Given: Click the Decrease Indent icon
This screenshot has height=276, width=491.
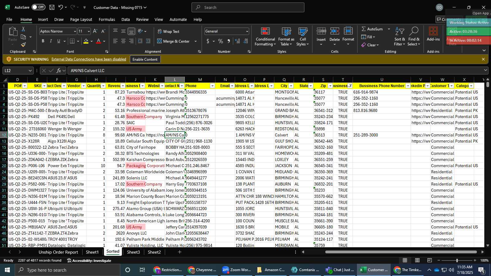Looking at the screenshot, I should click(x=140, y=41).
